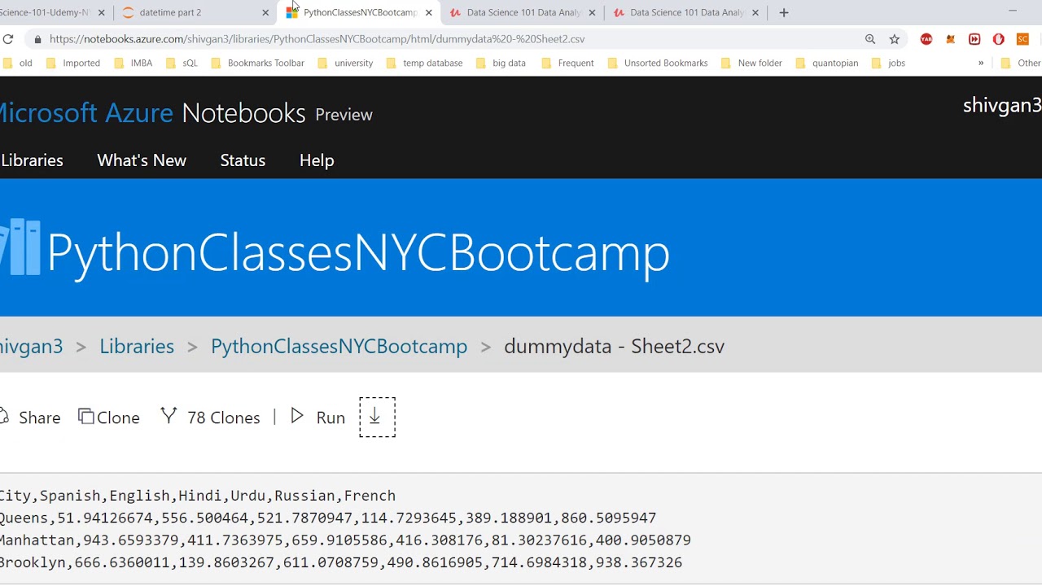Click the 'dummydata - Sheet2.csv' breadcrumb text
This screenshot has width=1042, height=586.
614,346
